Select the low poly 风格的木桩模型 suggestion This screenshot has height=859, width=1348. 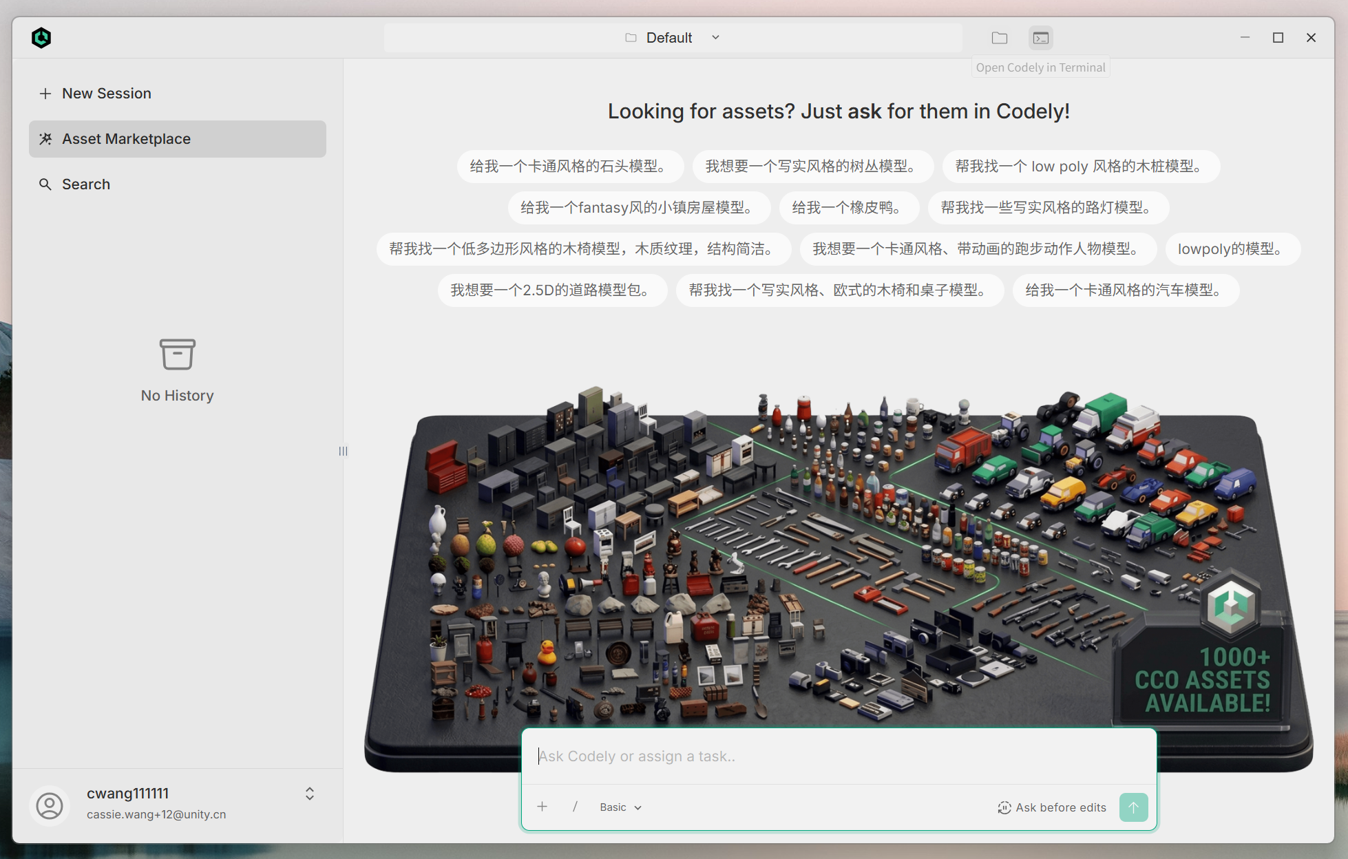1081,167
